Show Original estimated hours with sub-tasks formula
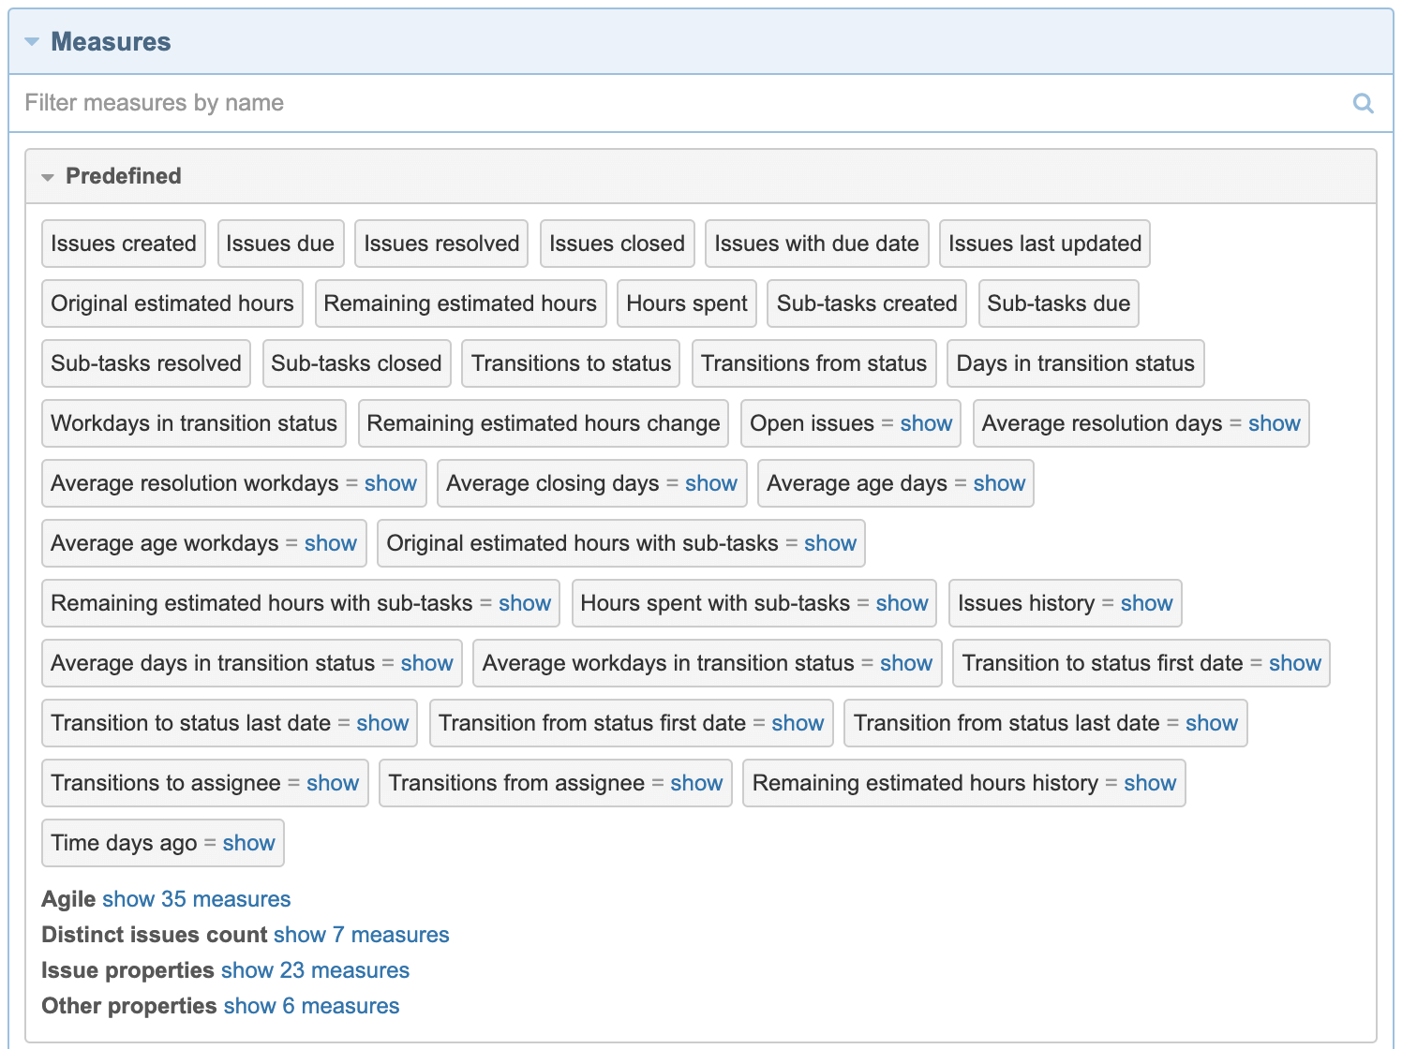Viewport: 1402px width, 1049px height. pos(830,543)
